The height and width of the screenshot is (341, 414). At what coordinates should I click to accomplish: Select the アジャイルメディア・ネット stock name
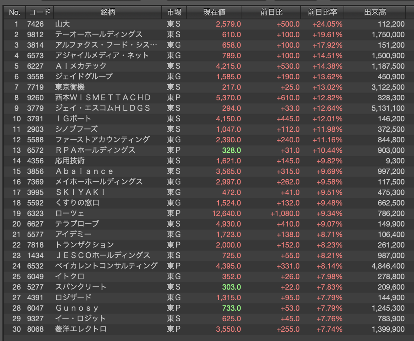(102, 56)
